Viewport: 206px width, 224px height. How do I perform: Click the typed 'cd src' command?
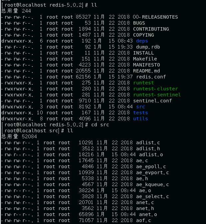pos(100,125)
